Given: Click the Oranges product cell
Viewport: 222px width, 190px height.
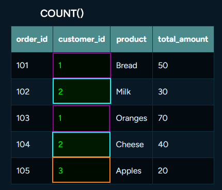Looking at the screenshot, I should tap(132, 118).
